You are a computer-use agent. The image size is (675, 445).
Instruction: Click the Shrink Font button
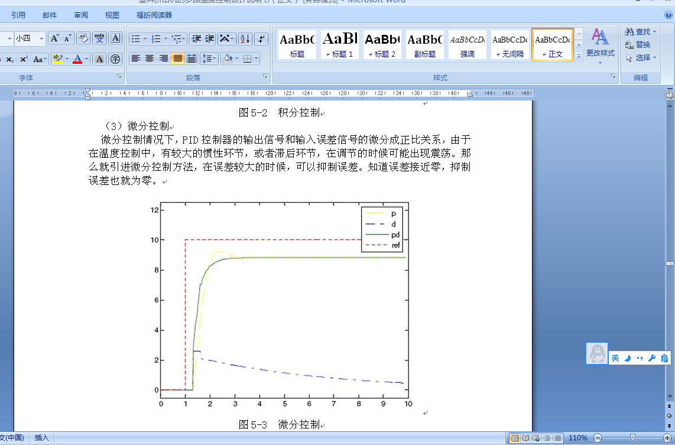[x=67, y=38]
